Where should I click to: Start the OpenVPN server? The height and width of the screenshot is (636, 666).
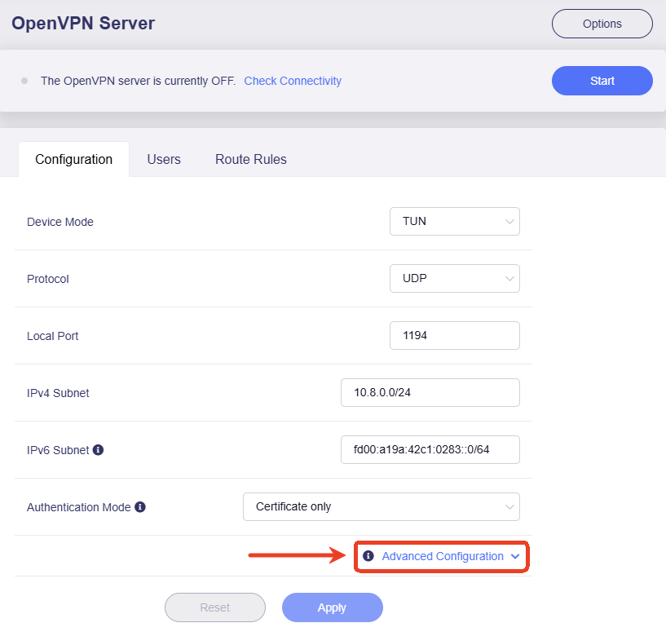[x=602, y=81]
